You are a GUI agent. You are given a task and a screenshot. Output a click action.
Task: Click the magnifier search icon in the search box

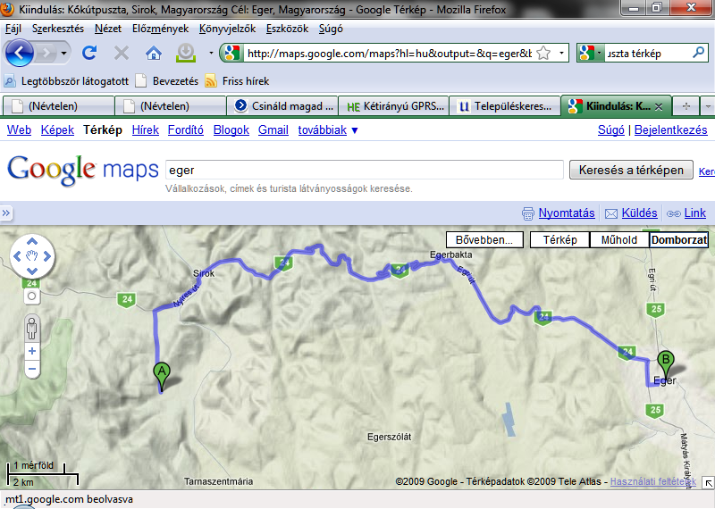(x=698, y=53)
